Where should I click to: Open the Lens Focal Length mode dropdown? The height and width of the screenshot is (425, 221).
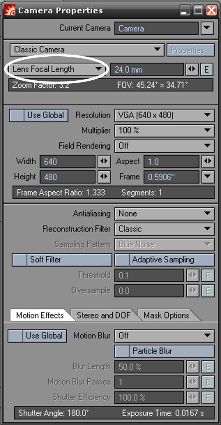(57, 69)
